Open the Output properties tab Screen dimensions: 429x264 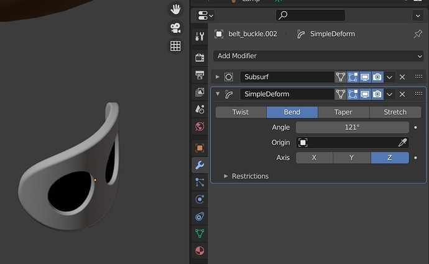pyautogui.click(x=200, y=75)
